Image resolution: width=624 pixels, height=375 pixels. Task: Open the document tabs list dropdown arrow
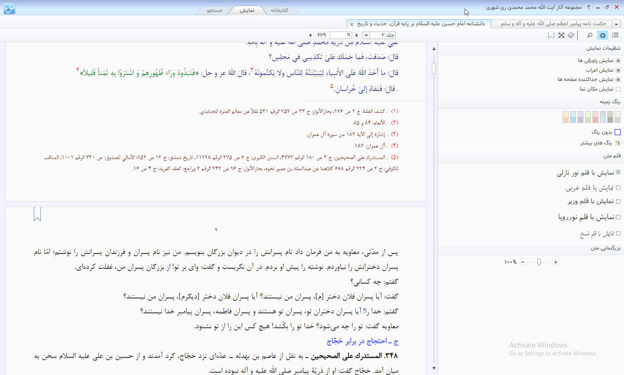(617, 24)
